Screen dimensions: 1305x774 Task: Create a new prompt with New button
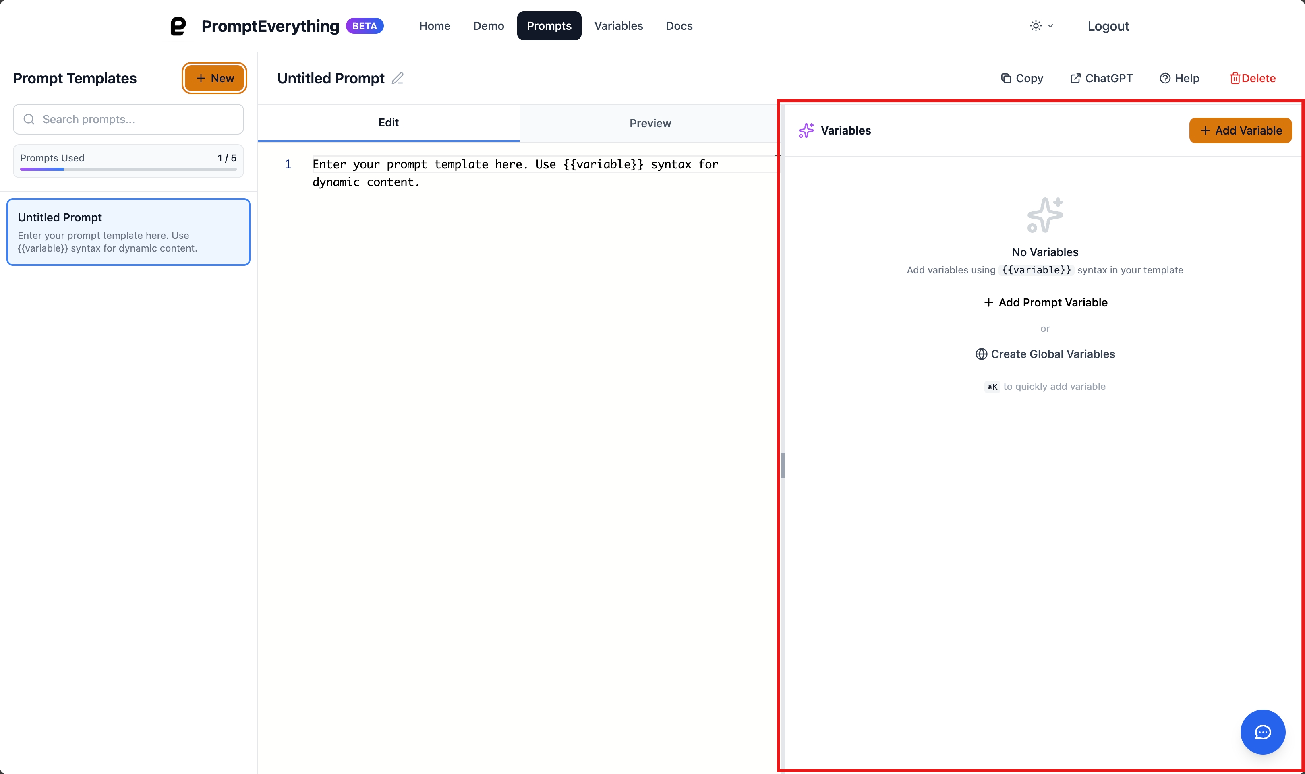(x=214, y=78)
